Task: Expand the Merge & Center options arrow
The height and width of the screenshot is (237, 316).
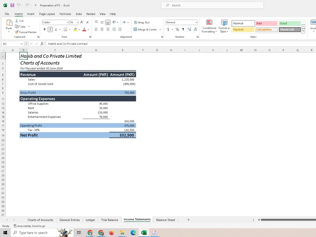Action: coord(160,29)
